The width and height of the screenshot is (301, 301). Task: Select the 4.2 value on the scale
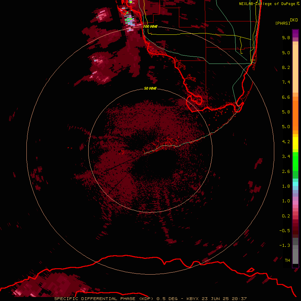pyautogui.click(x=286, y=142)
